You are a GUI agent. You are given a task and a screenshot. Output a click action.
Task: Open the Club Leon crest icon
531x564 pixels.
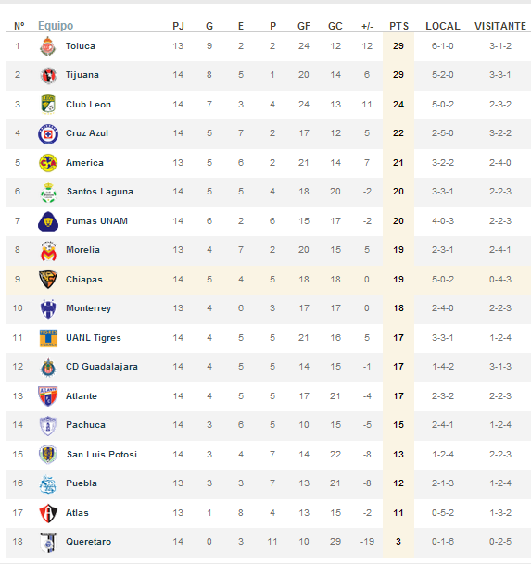point(48,105)
